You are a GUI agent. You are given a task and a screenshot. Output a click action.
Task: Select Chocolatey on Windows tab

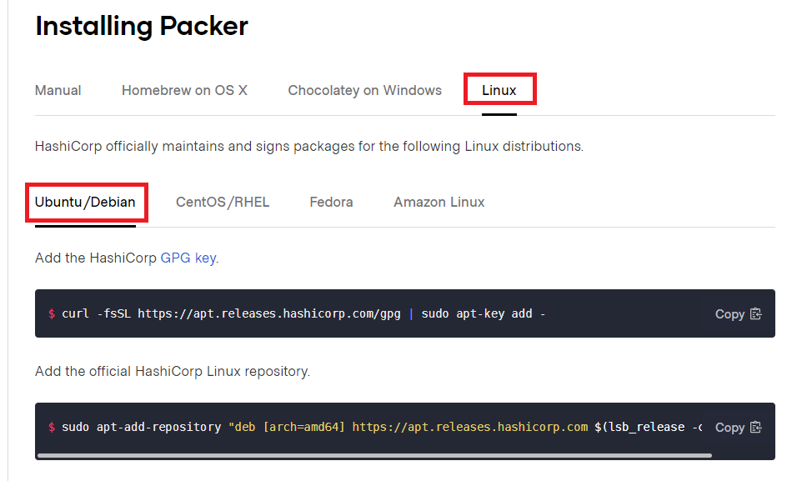[x=364, y=91]
